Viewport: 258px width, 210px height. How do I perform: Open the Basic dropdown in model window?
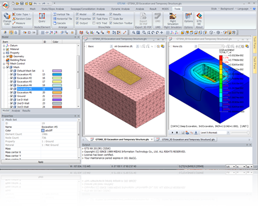point(111,46)
